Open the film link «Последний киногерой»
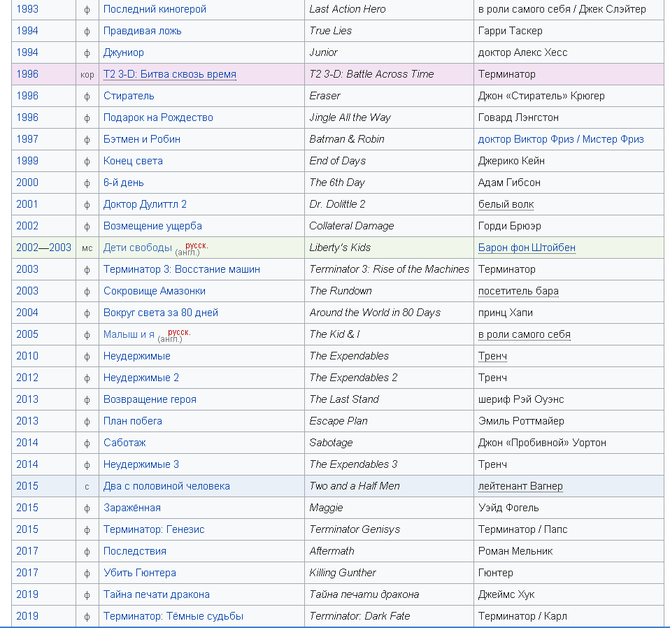This screenshot has width=670, height=628. 155,9
